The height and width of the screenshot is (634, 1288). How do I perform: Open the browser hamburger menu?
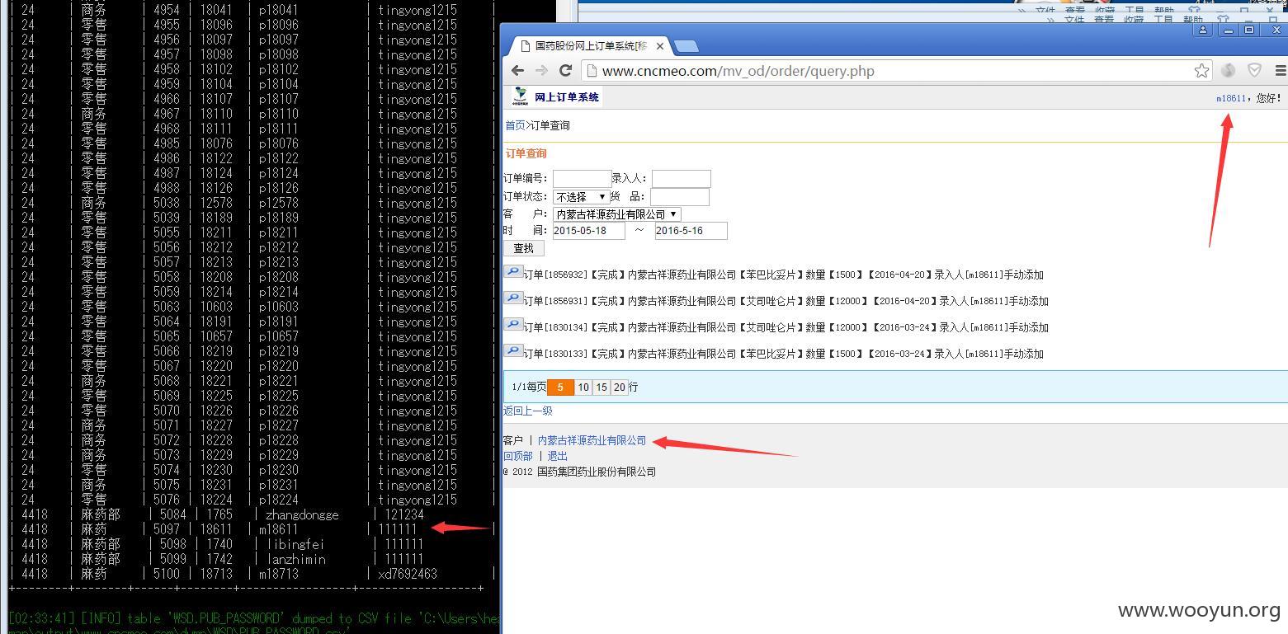[1280, 71]
